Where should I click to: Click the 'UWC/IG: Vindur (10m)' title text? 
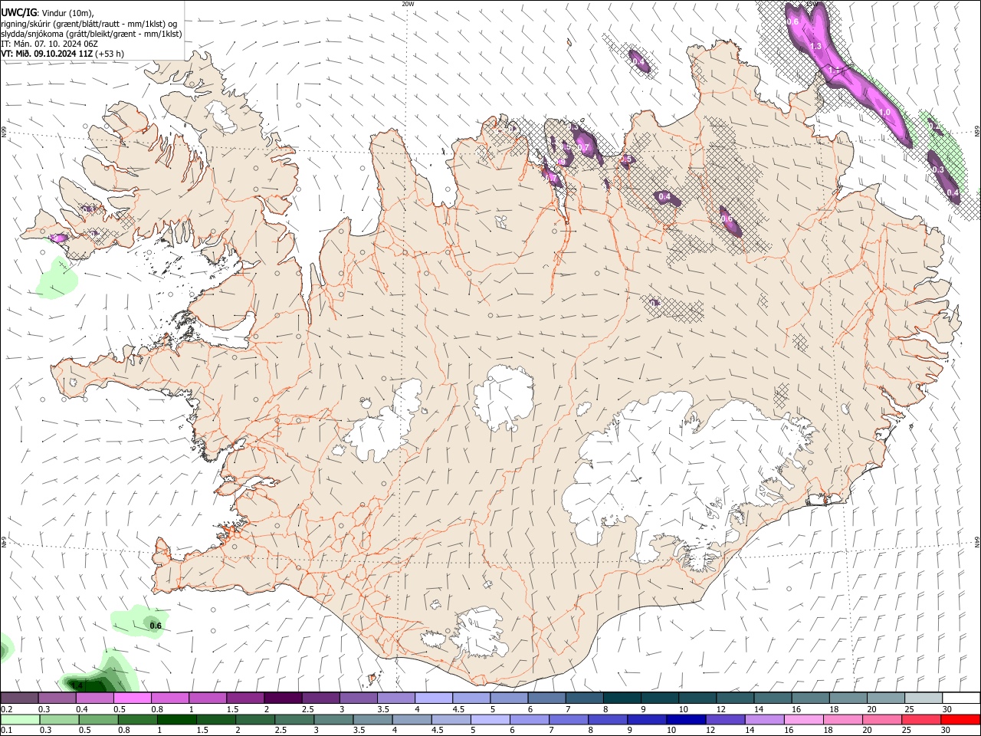pyautogui.click(x=48, y=13)
